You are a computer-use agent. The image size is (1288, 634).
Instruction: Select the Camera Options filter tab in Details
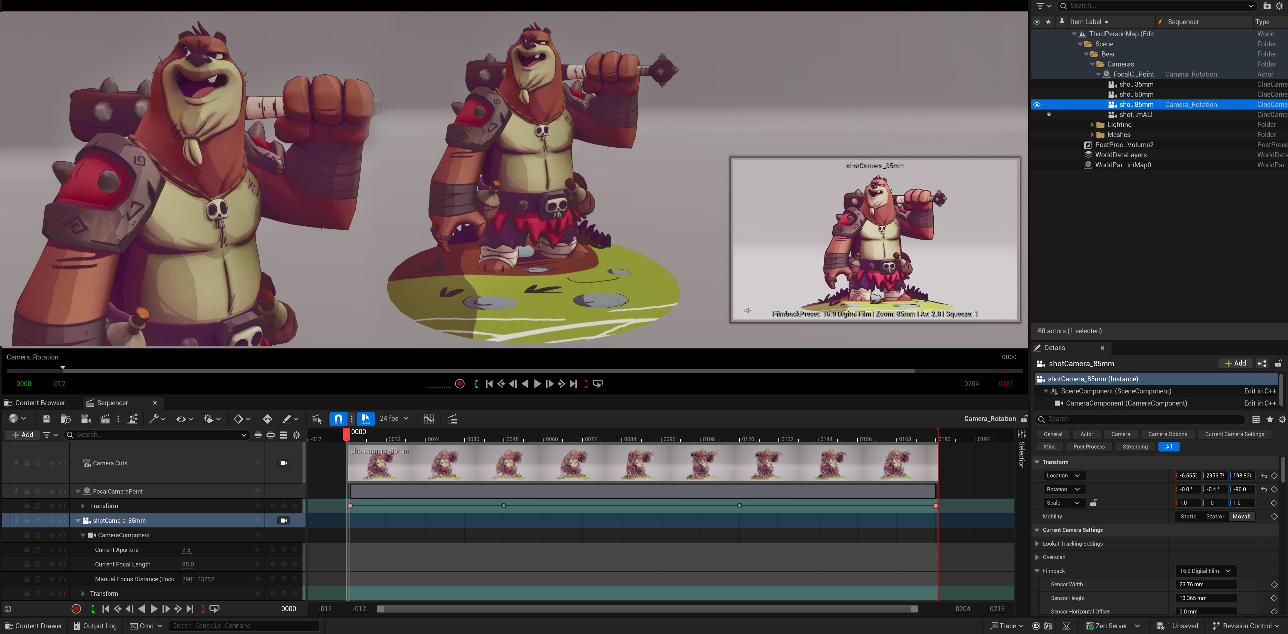(x=1167, y=434)
